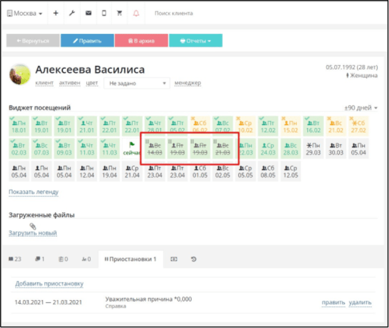
Task: Open the envelope mail icon
Action: (88, 13)
